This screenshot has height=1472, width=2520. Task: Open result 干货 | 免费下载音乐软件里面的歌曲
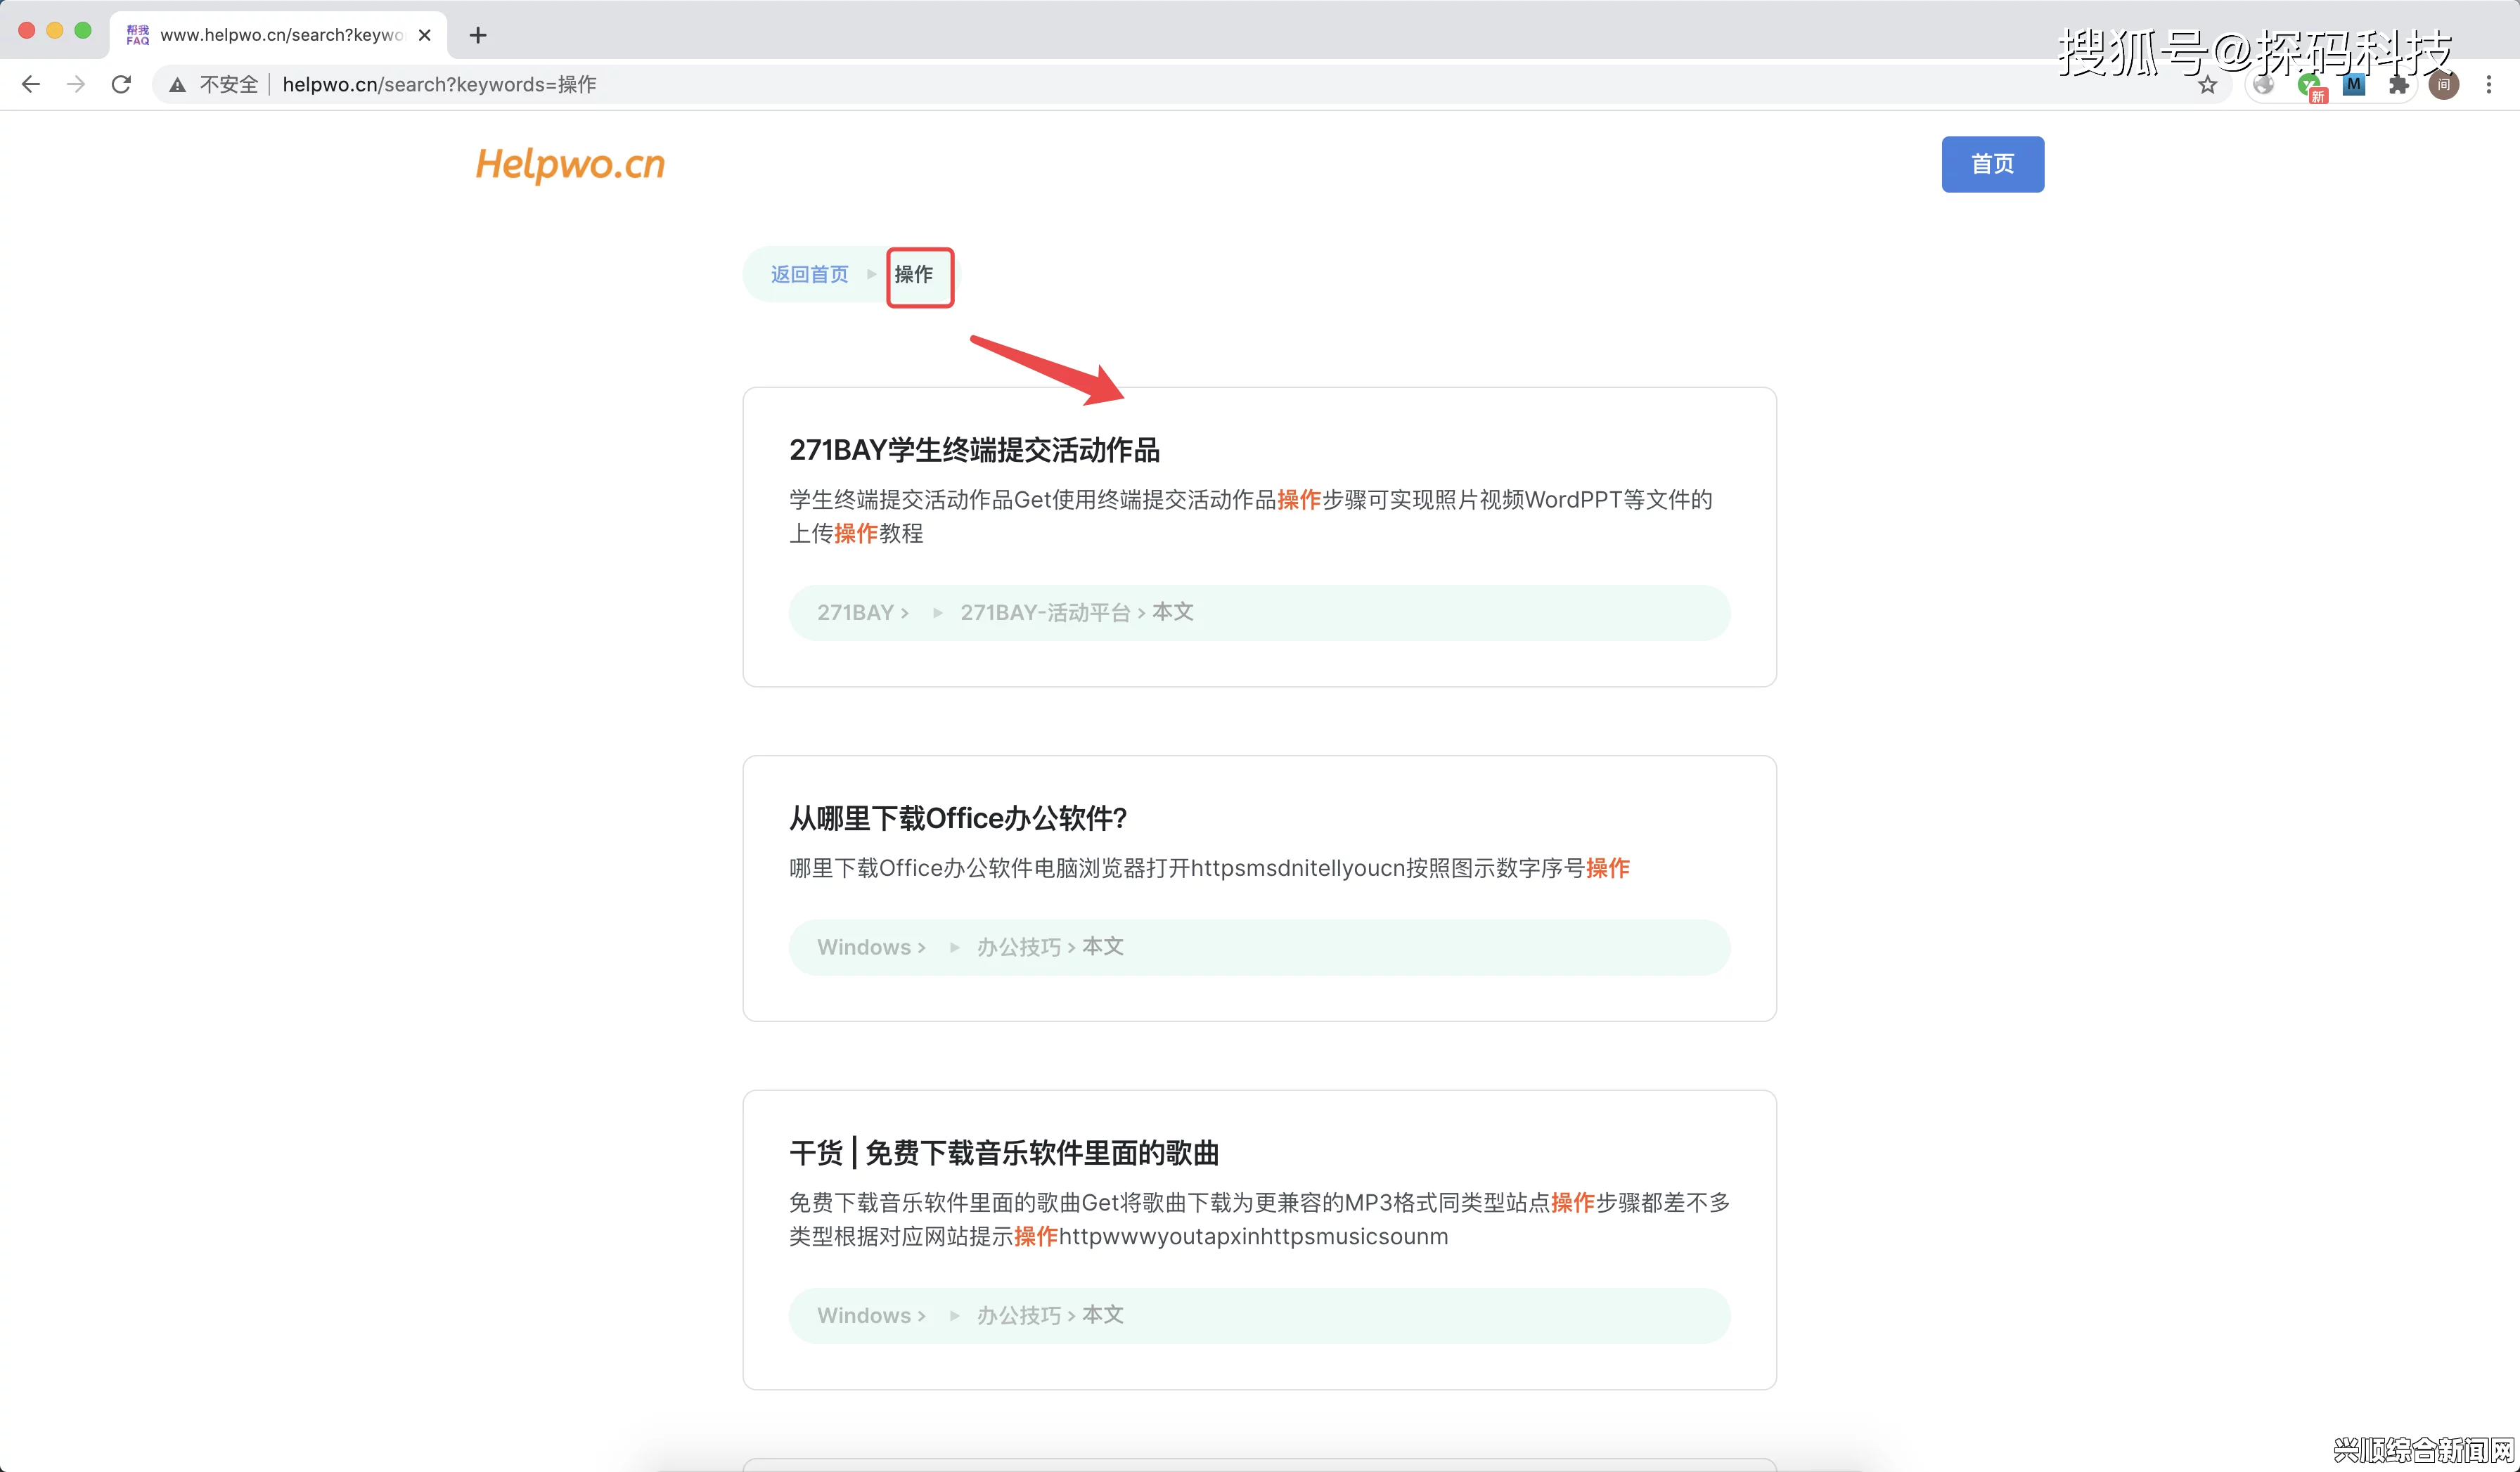[1004, 1153]
